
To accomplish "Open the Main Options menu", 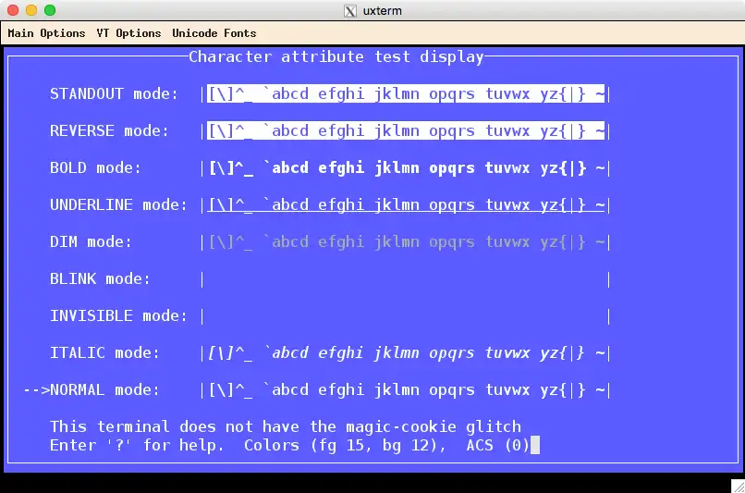I will (46, 33).
